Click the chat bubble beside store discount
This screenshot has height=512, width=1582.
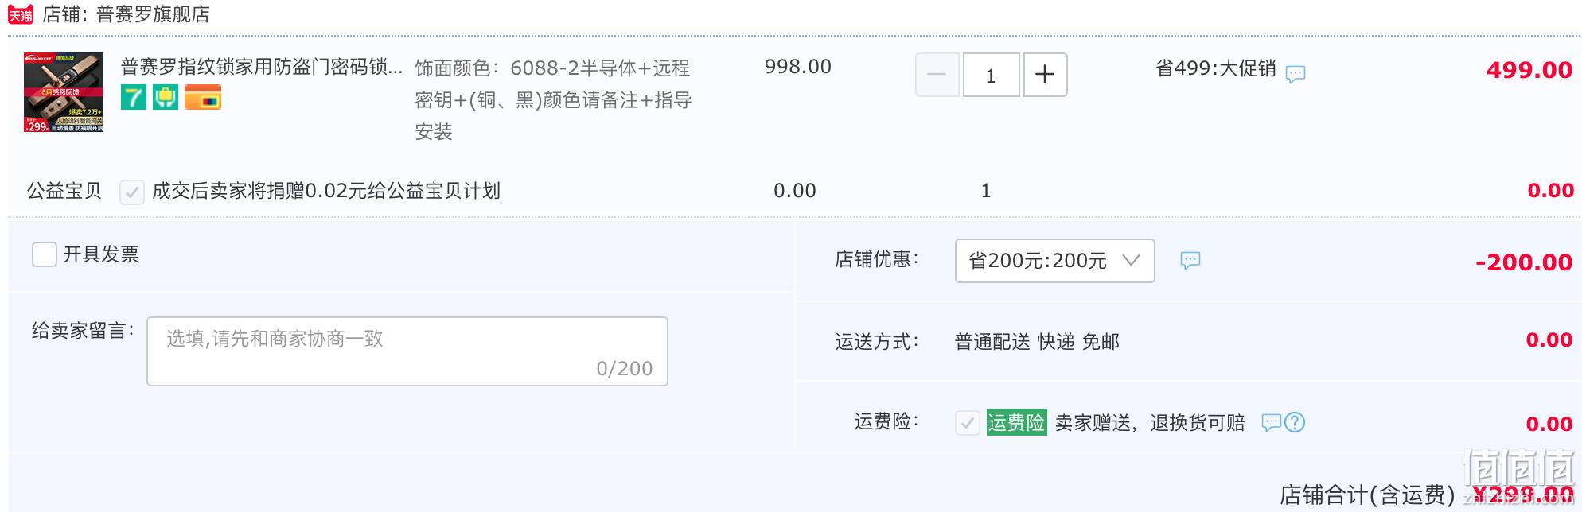coord(1190,260)
